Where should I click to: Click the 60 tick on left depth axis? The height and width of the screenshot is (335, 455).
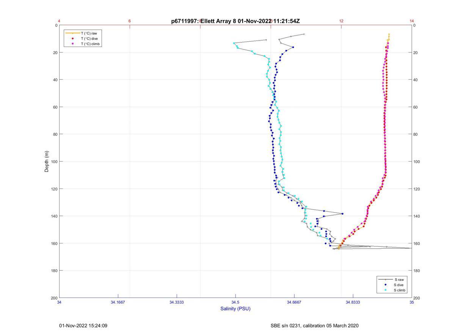tap(55, 107)
